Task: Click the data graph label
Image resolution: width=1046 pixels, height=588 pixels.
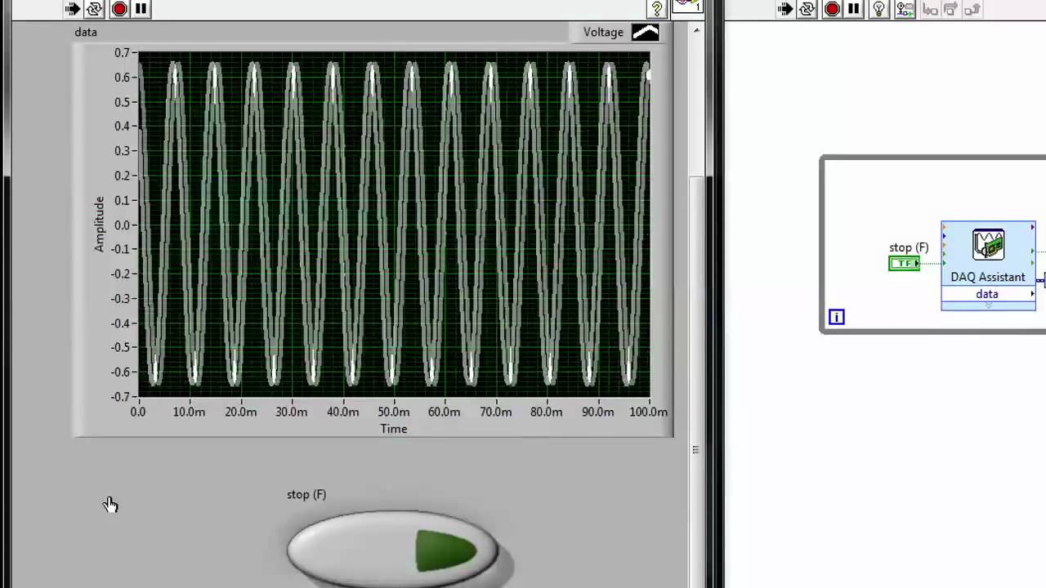Action: coord(86,32)
